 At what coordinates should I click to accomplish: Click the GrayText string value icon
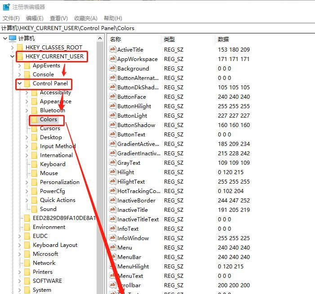tap(112, 162)
